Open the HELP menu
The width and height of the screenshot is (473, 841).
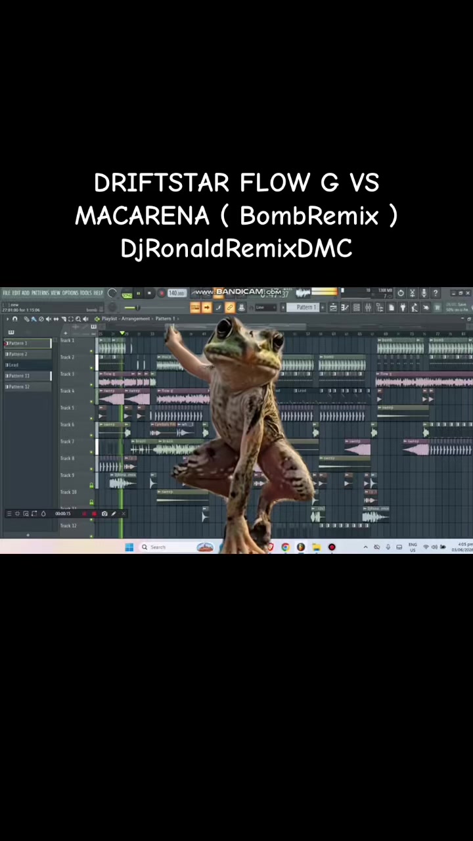pos(99,292)
